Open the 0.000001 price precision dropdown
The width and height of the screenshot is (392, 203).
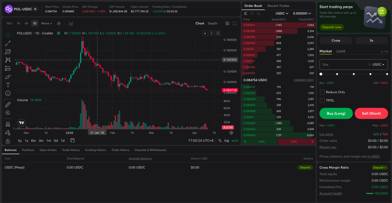(302, 13)
